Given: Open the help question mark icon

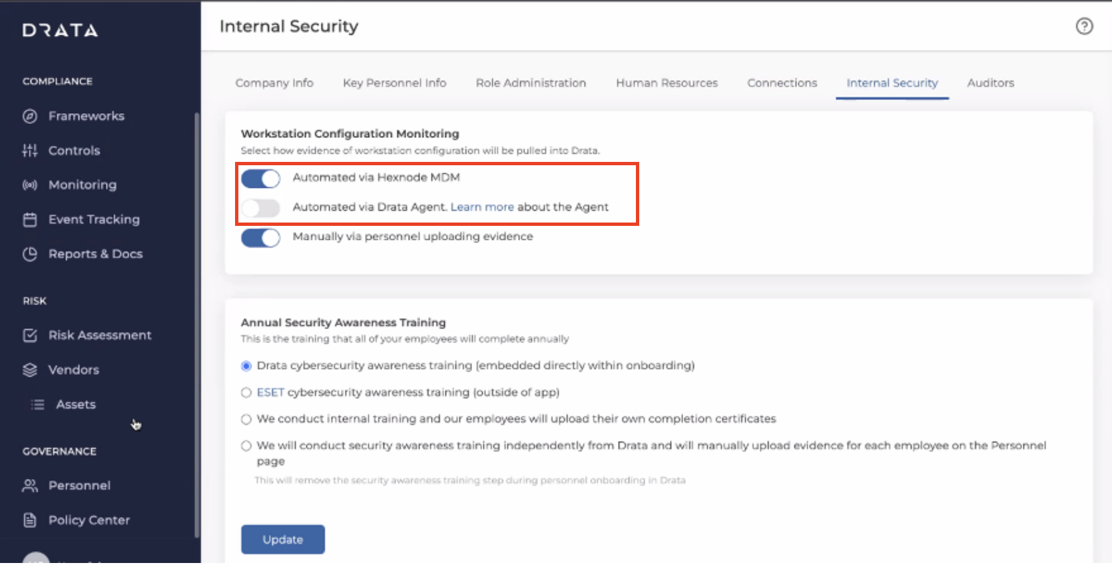Looking at the screenshot, I should click(1084, 26).
